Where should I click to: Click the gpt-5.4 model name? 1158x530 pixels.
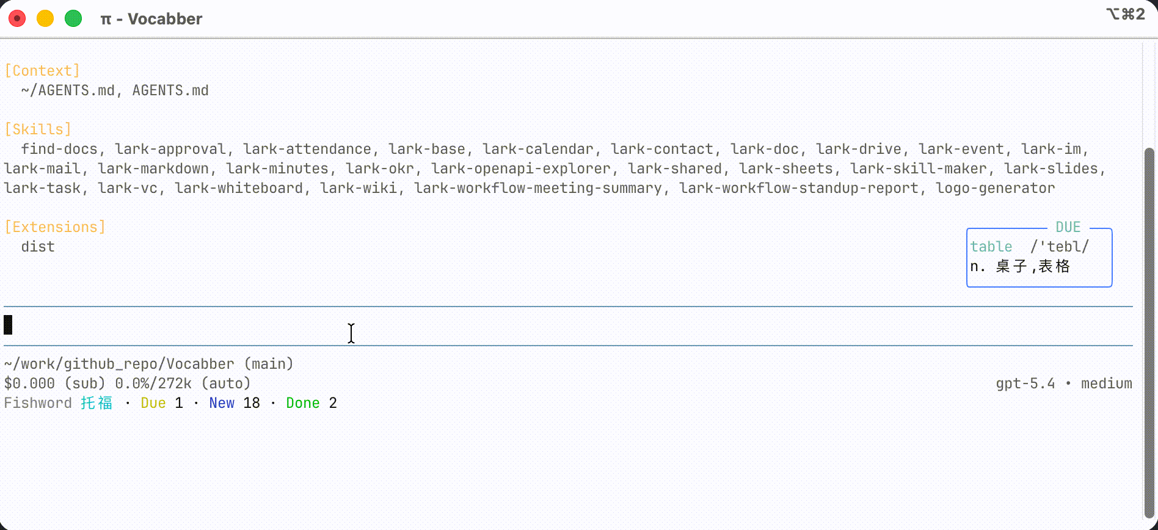pyautogui.click(x=1025, y=383)
